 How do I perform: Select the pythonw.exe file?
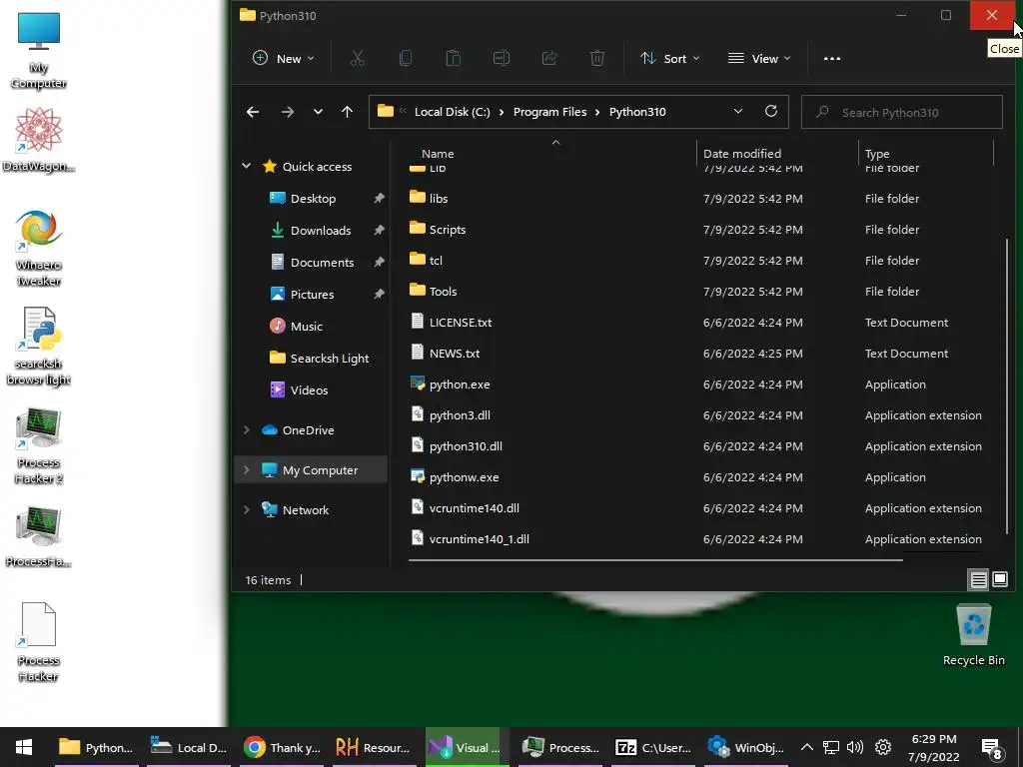[464, 477]
